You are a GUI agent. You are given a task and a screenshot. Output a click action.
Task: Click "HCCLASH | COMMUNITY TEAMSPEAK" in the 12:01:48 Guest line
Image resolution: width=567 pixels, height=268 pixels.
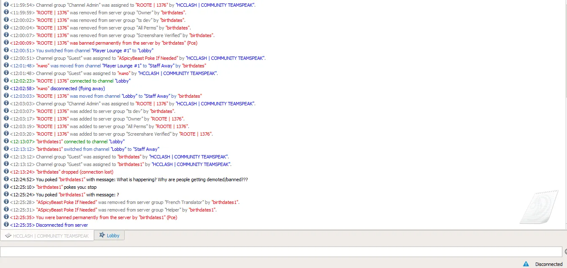(x=178, y=73)
